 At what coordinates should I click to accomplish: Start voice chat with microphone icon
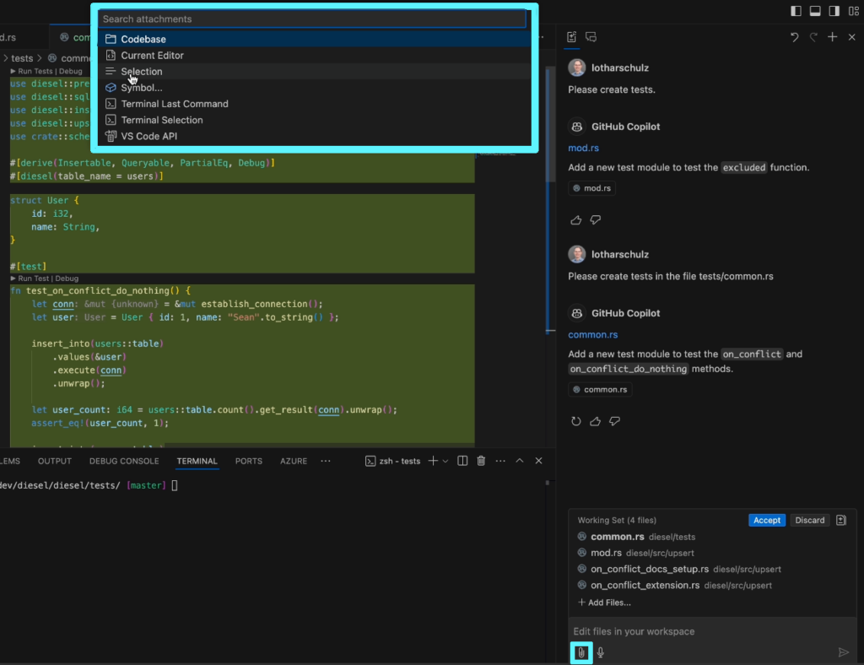click(x=601, y=652)
